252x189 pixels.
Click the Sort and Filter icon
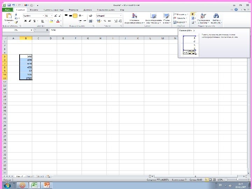point(203,16)
